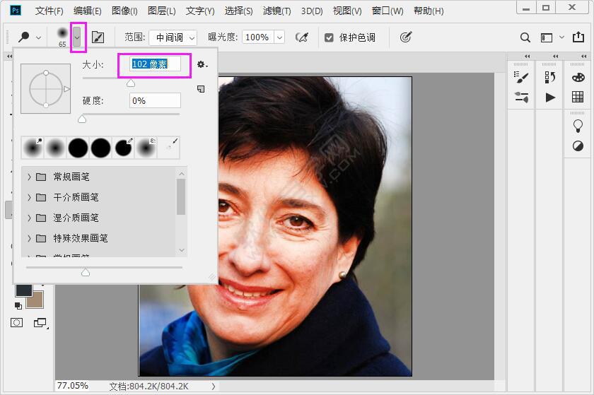594x395 pixels.
Task: Open the tool preset picker arrow beside dodge tool
Action: 39,37
